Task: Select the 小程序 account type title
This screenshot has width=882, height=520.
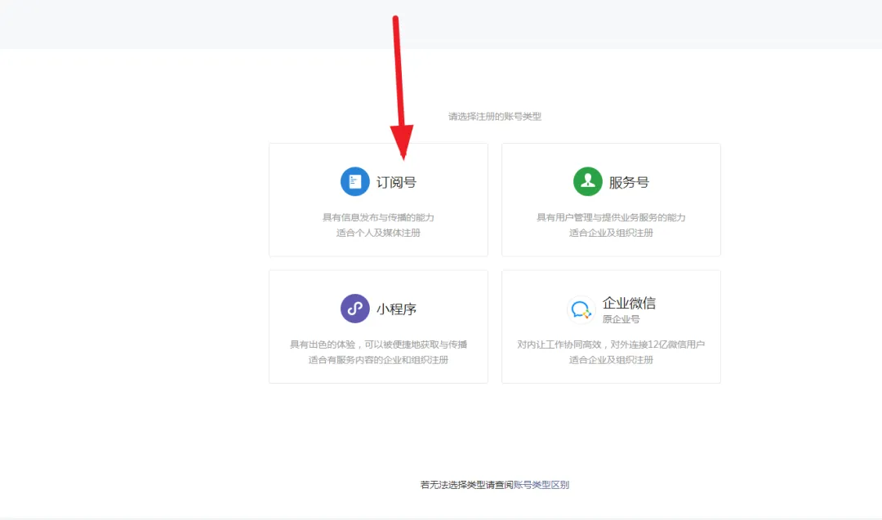Action: pyautogui.click(x=397, y=309)
